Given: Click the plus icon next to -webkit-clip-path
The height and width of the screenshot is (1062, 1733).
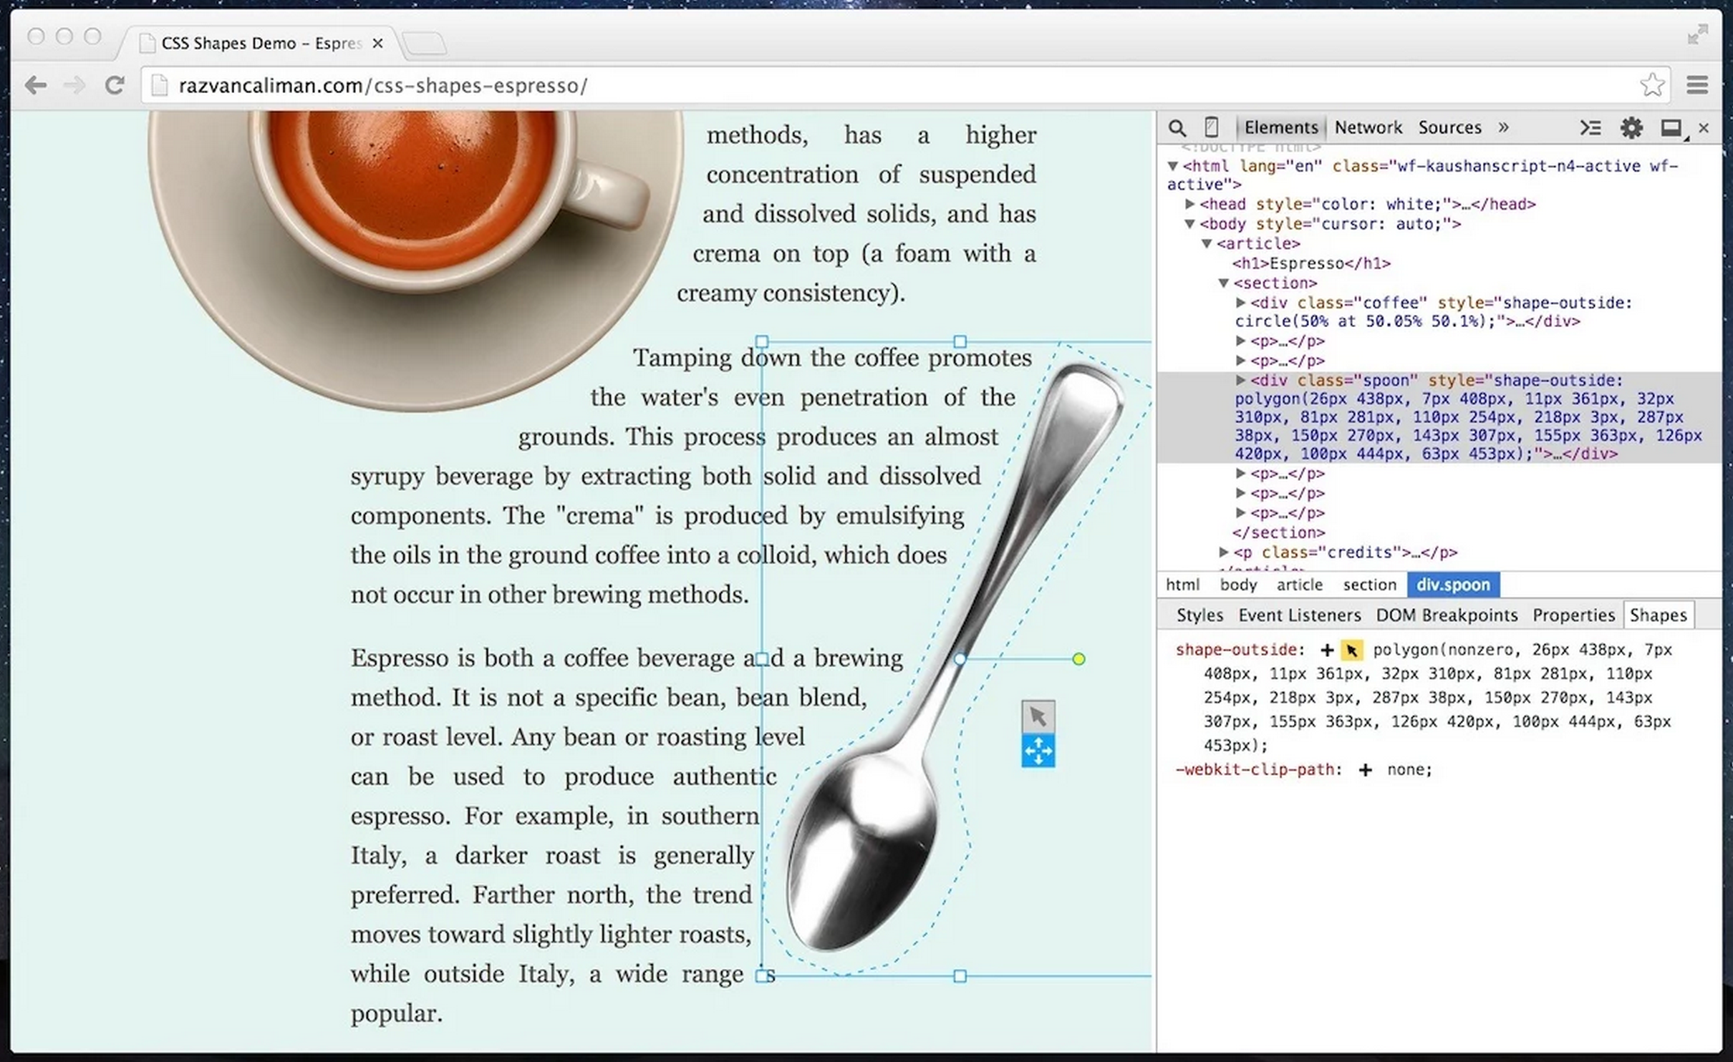Looking at the screenshot, I should click(1365, 770).
